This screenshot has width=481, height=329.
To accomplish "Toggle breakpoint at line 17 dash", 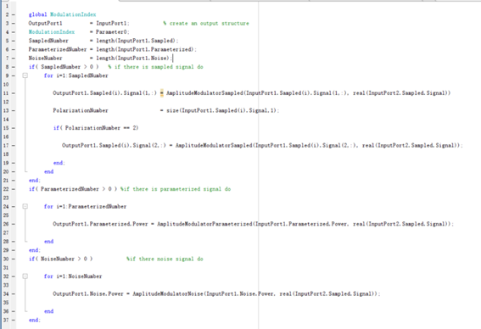I will 14,145.
